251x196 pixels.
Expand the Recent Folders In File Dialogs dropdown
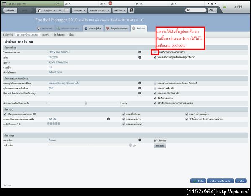140,93
